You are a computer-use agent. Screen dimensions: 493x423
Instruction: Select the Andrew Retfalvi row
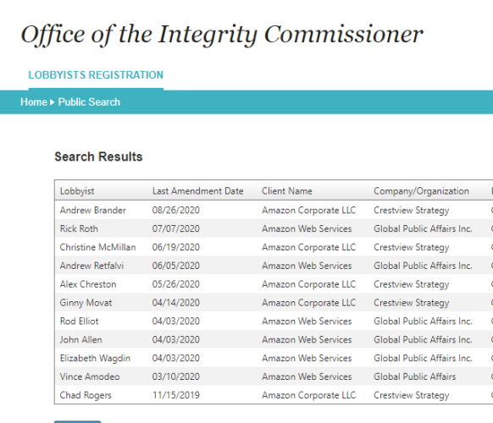pyautogui.click(x=274, y=266)
